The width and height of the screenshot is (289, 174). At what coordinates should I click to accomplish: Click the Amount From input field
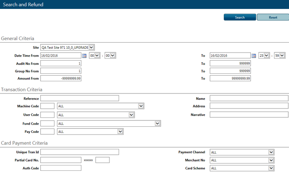[61, 78]
